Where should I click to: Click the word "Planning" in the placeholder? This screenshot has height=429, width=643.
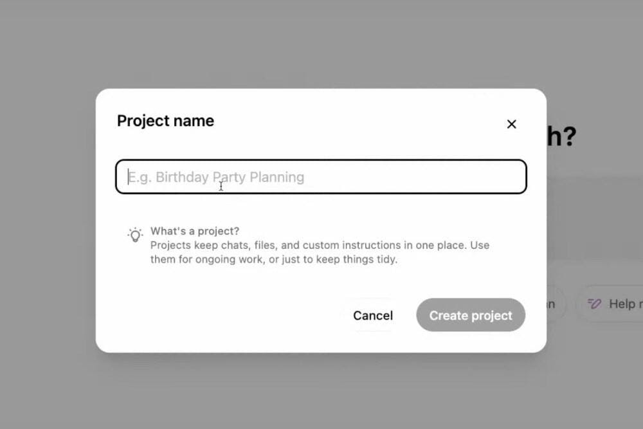[x=277, y=177]
